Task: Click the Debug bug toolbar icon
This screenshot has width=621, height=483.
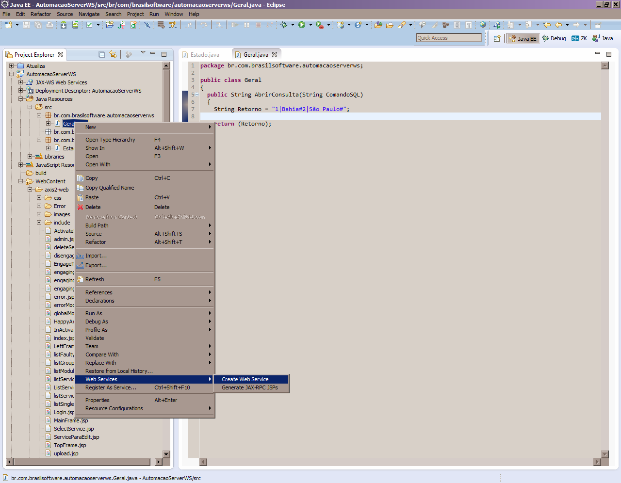Action: tap(284, 25)
